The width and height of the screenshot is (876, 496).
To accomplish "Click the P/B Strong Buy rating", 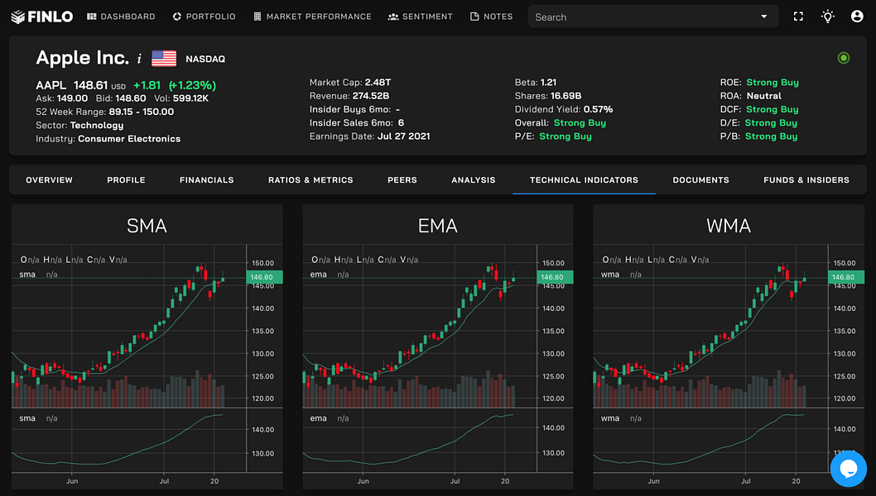I will point(771,136).
